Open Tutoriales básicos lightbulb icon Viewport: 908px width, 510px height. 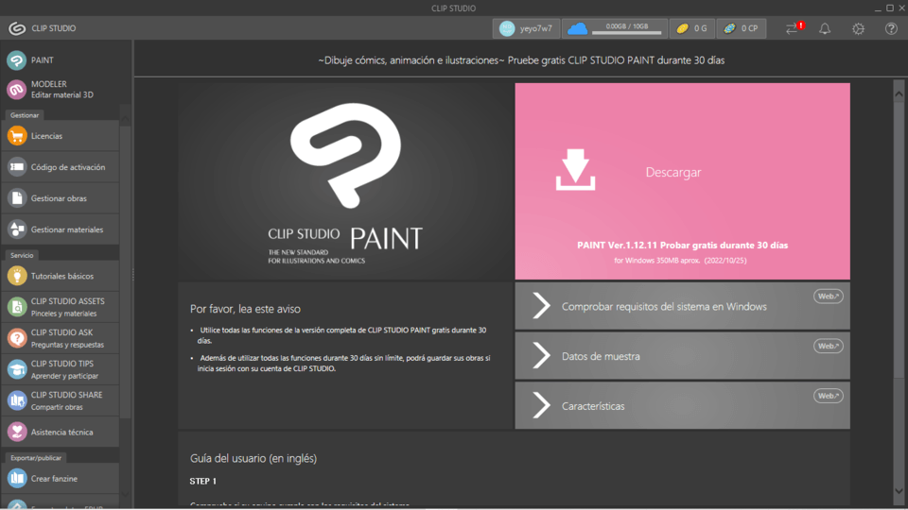pos(17,276)
